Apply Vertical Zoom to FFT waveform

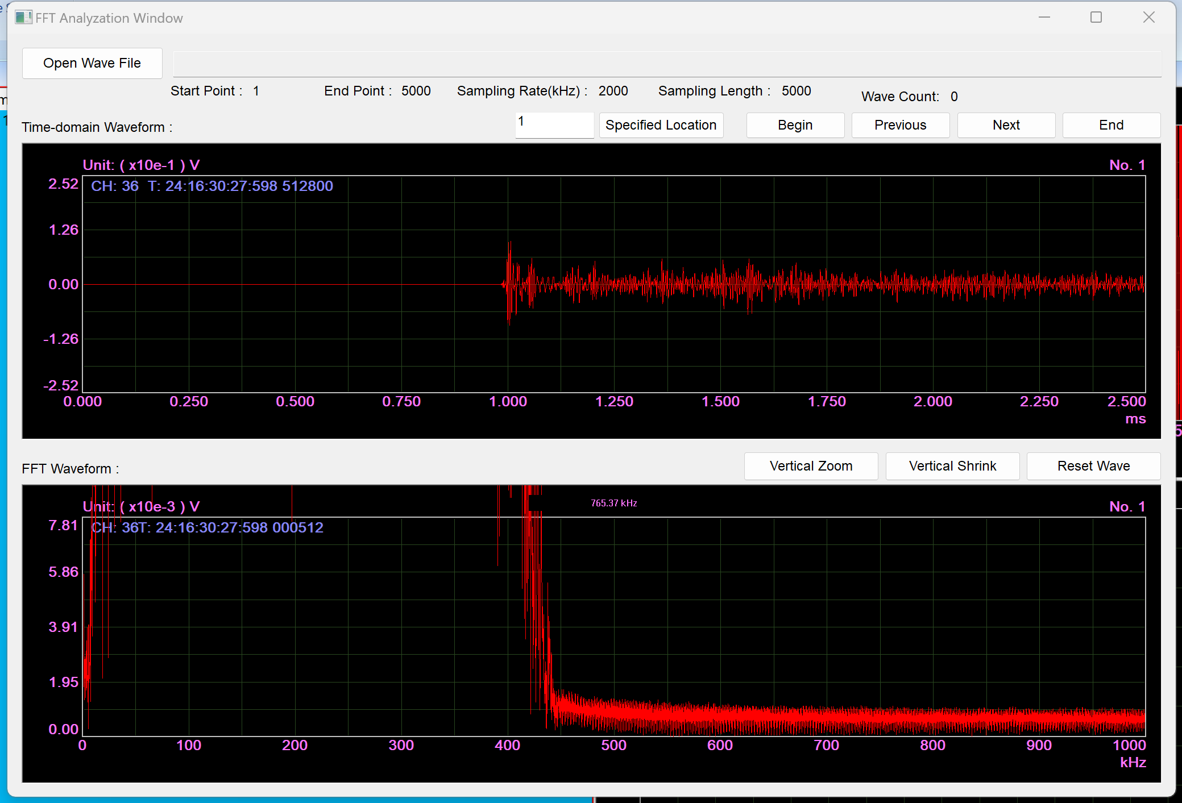tap(811, 466)
